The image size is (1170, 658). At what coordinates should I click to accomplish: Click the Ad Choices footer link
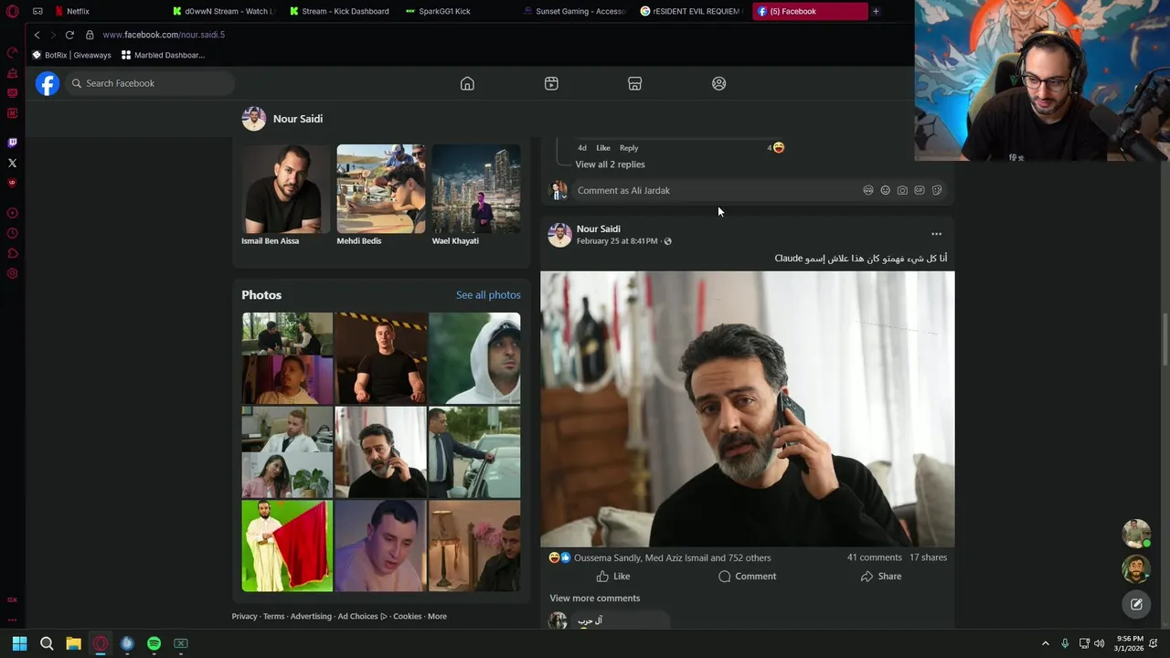coord(362,616)
